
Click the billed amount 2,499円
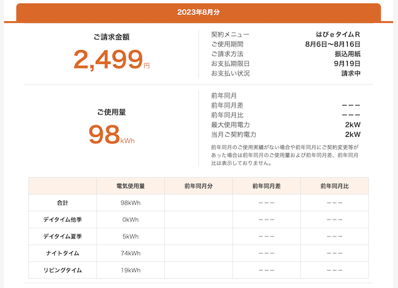pos(112,60)
